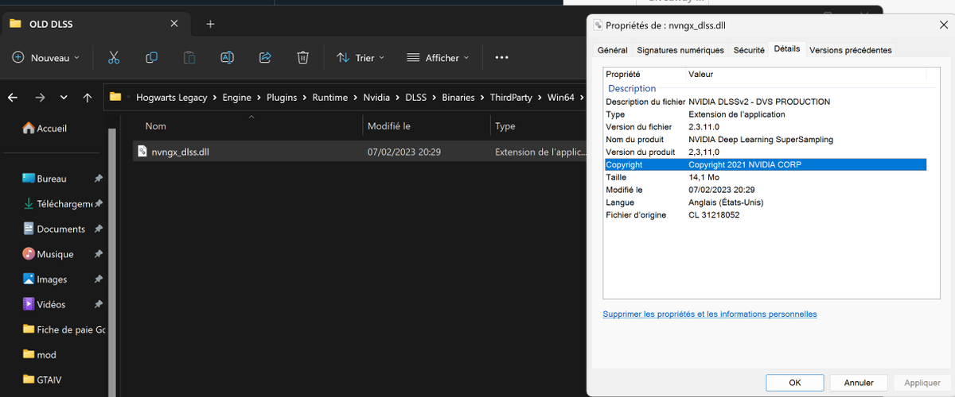The height and width of the screenshot is (397, 955).
Task: Click the Copy icon in toolbar
Action: tap(151, 57)
